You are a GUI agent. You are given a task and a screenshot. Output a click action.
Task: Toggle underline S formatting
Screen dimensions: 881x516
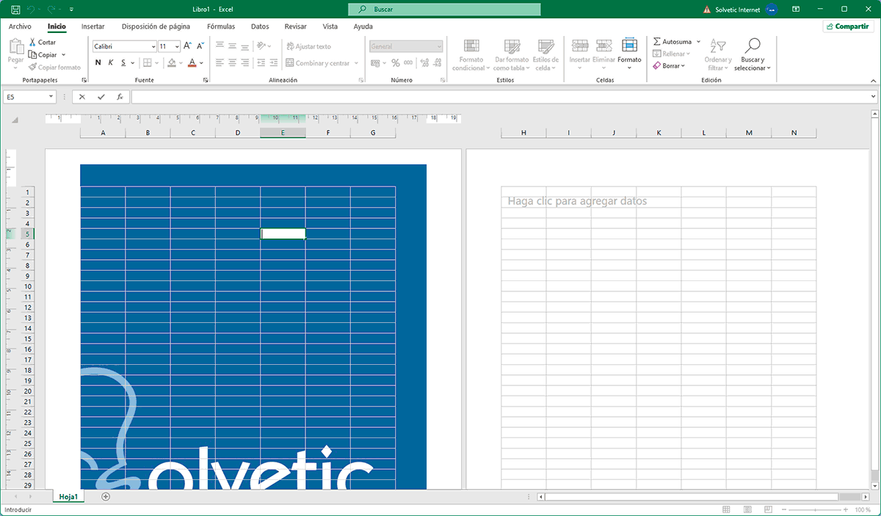[123, 63]
